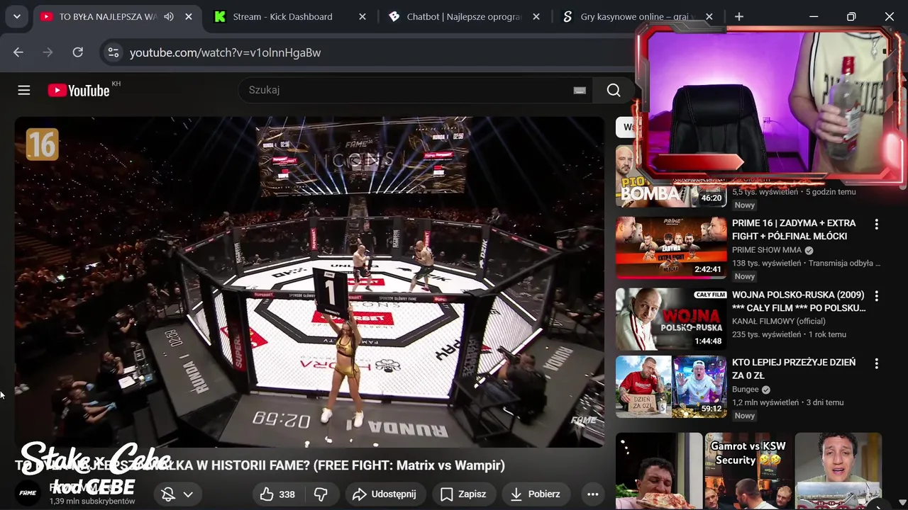Open notification bell dropdown for channel
Image resolution: width=908 pixels, height=510 pixels.
[177, 494]
